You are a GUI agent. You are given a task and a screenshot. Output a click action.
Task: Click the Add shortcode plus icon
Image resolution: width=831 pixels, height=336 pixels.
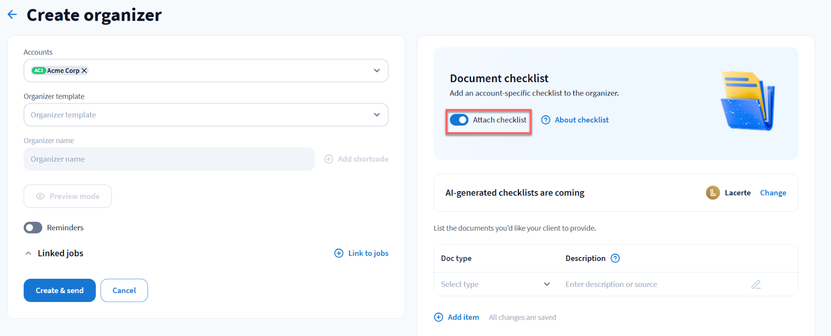point(329,159)
